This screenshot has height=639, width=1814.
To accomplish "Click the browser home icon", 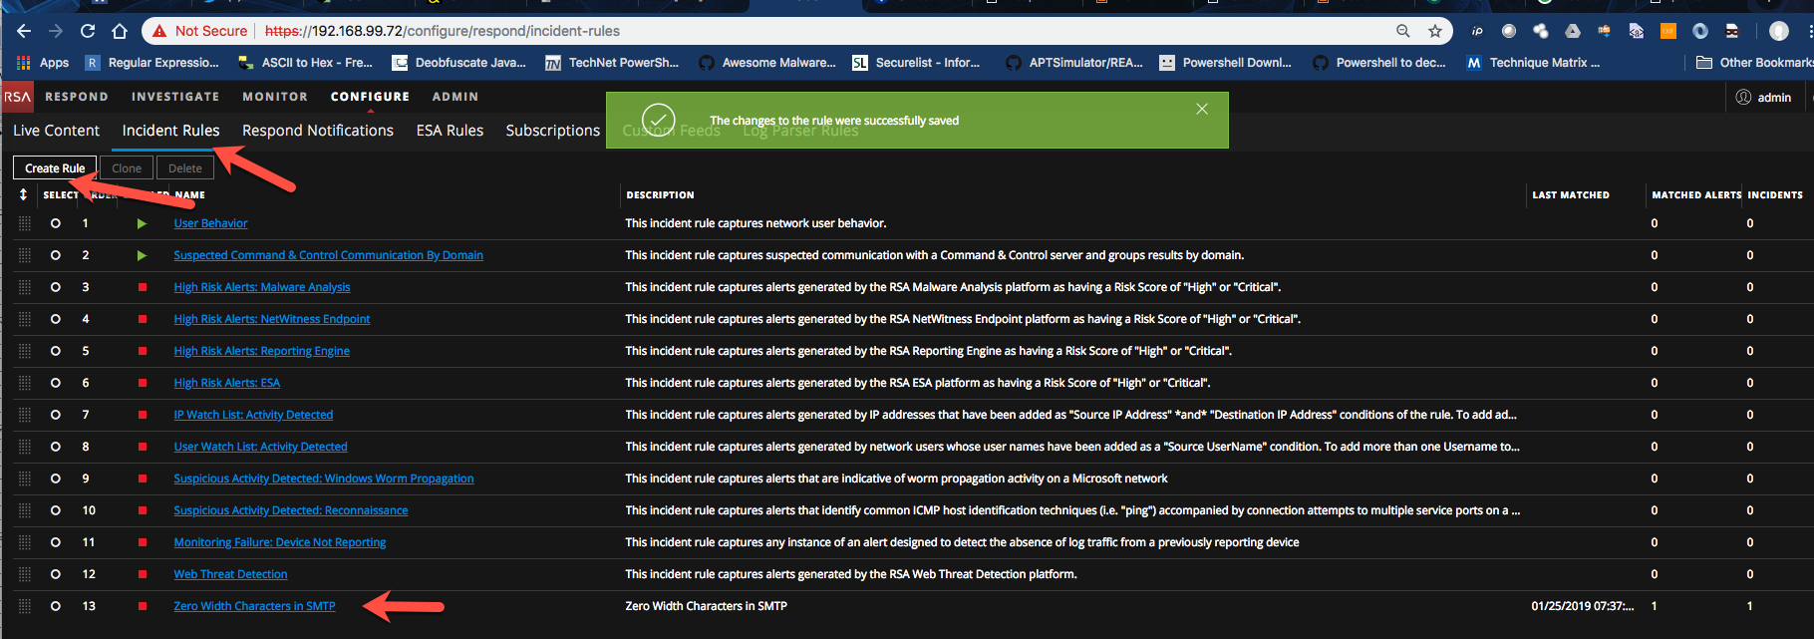I will click(120, 31).
